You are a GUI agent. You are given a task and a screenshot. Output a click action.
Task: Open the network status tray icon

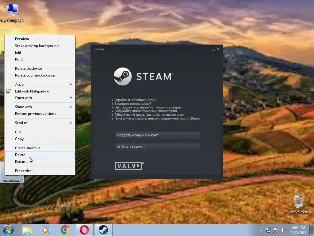pyautogui.click(x=268, y=230)
